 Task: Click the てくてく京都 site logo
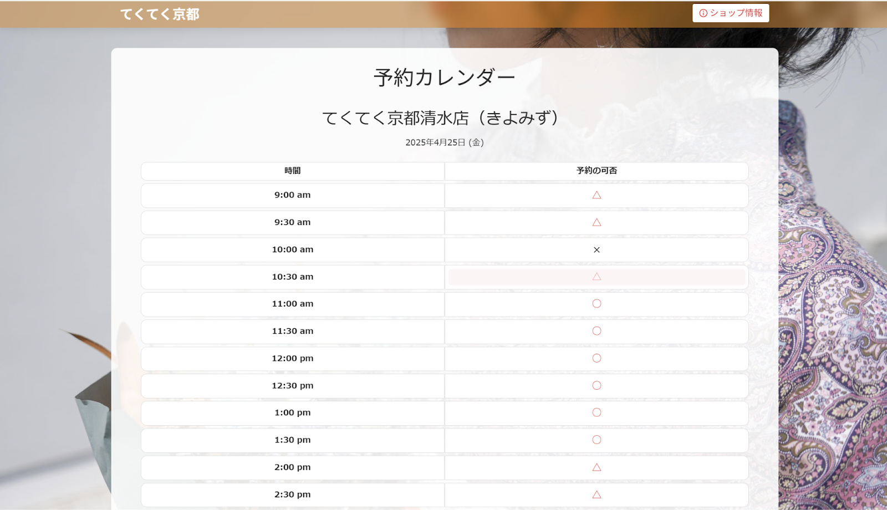coord(160,14)
